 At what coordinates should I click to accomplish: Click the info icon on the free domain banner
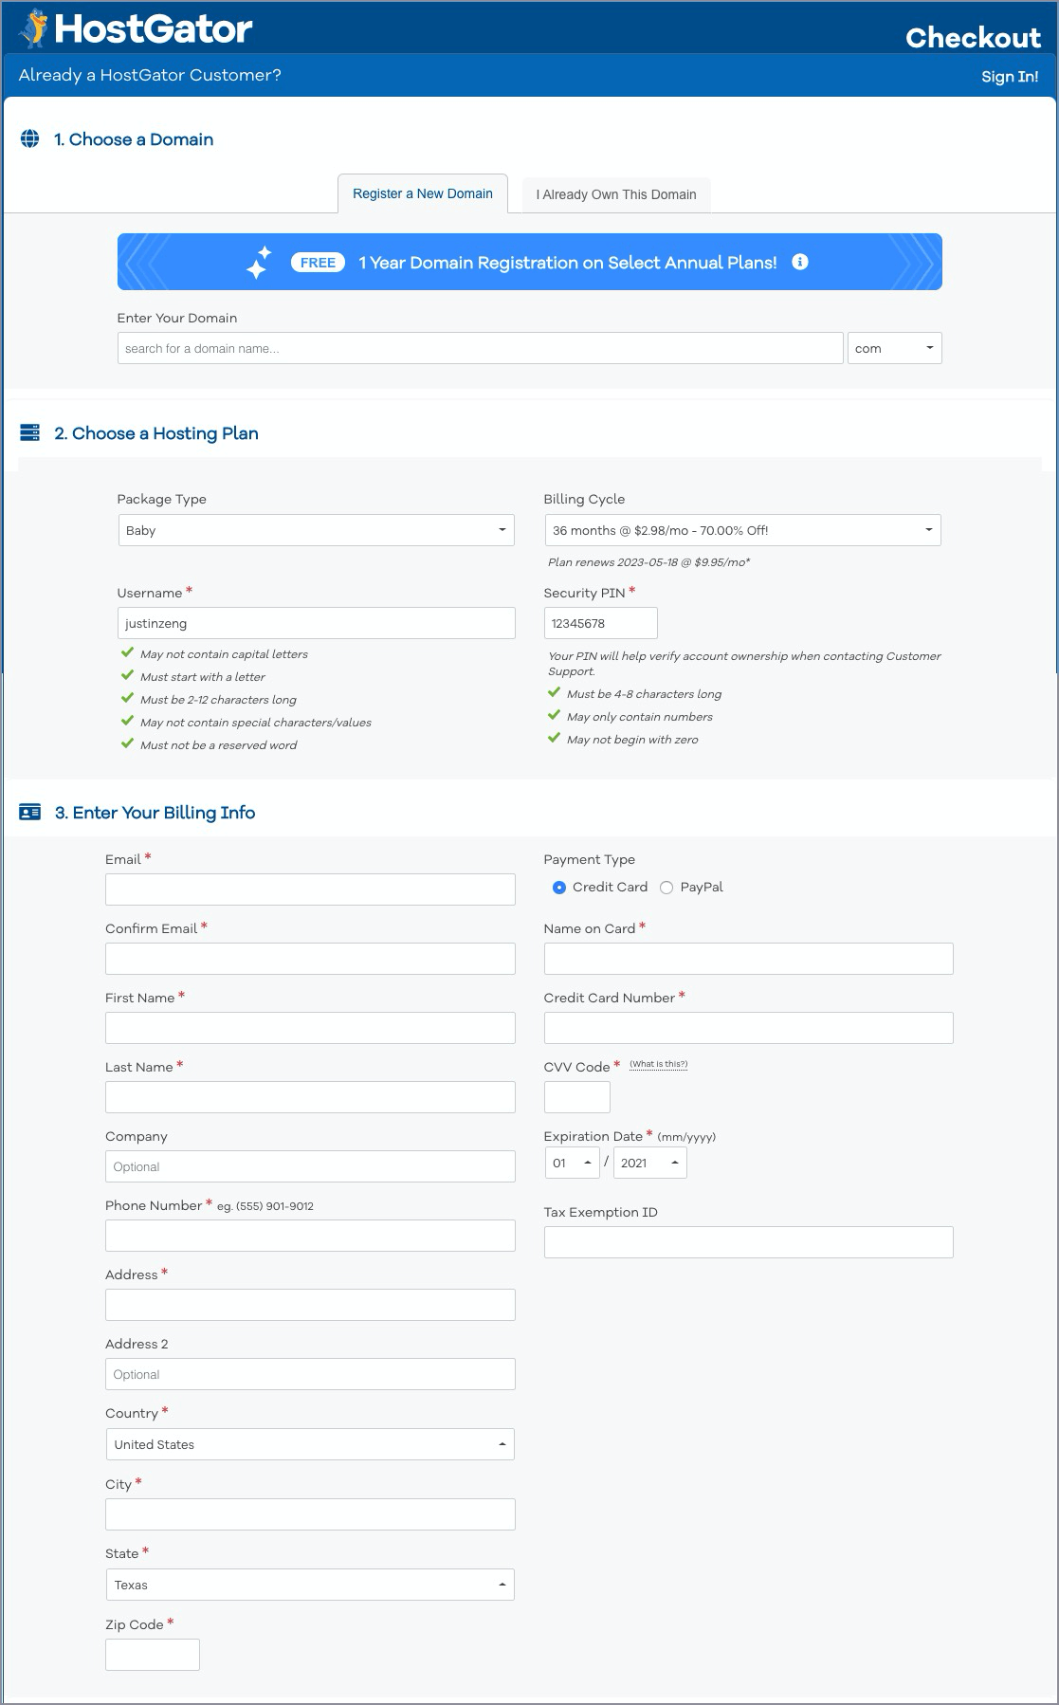[x=800, y=262]
